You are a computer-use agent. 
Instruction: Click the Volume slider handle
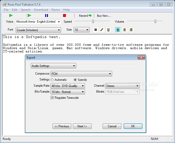coord(155,21)
